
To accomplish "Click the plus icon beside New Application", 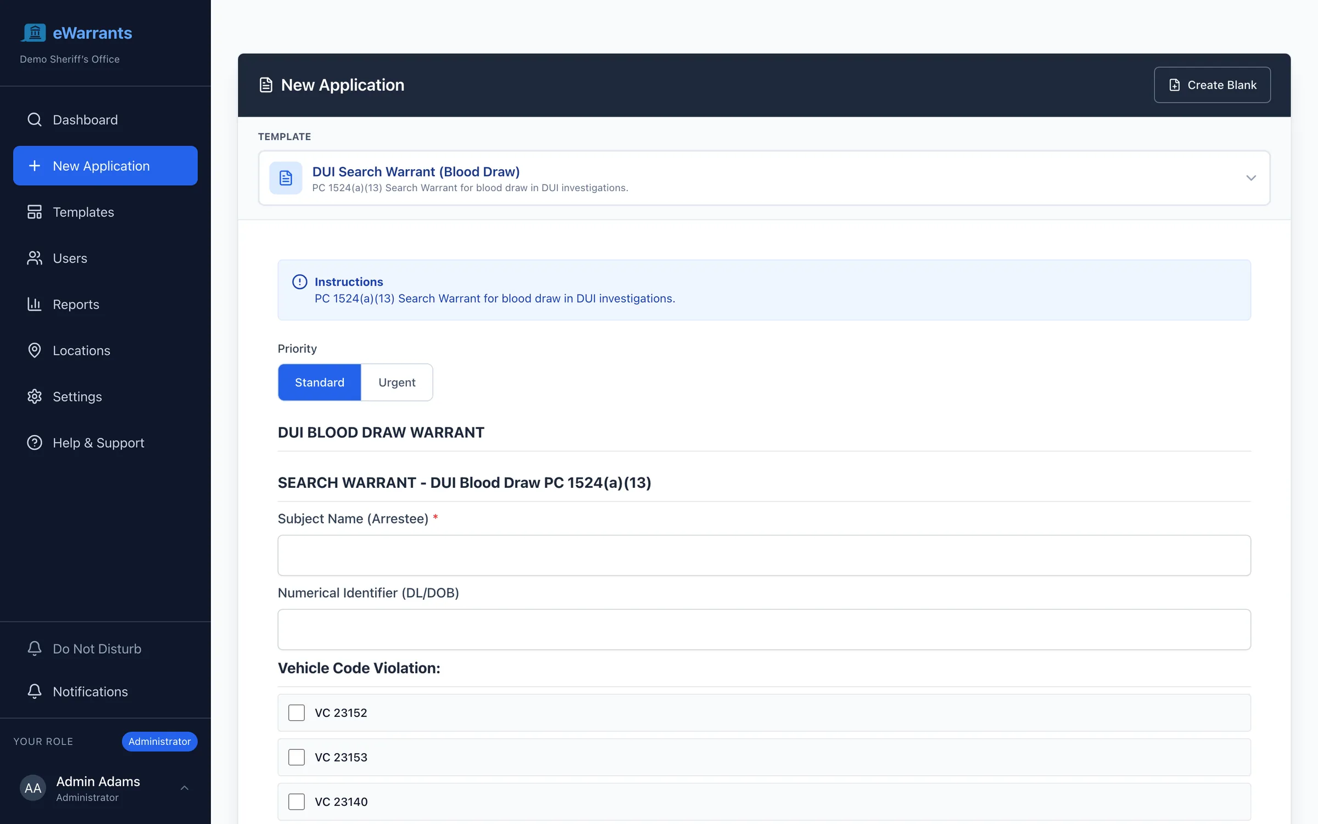I will [x=35, y=165].
